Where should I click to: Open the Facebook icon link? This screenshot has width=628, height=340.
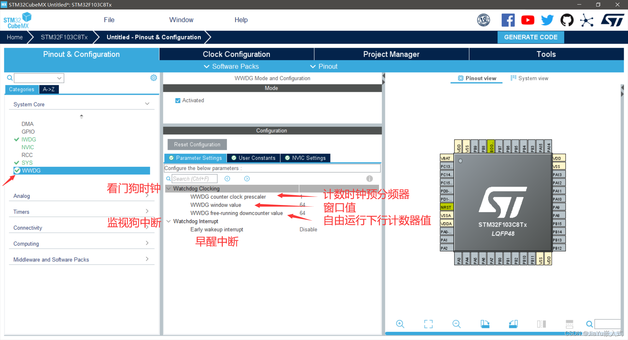[508, 20]
